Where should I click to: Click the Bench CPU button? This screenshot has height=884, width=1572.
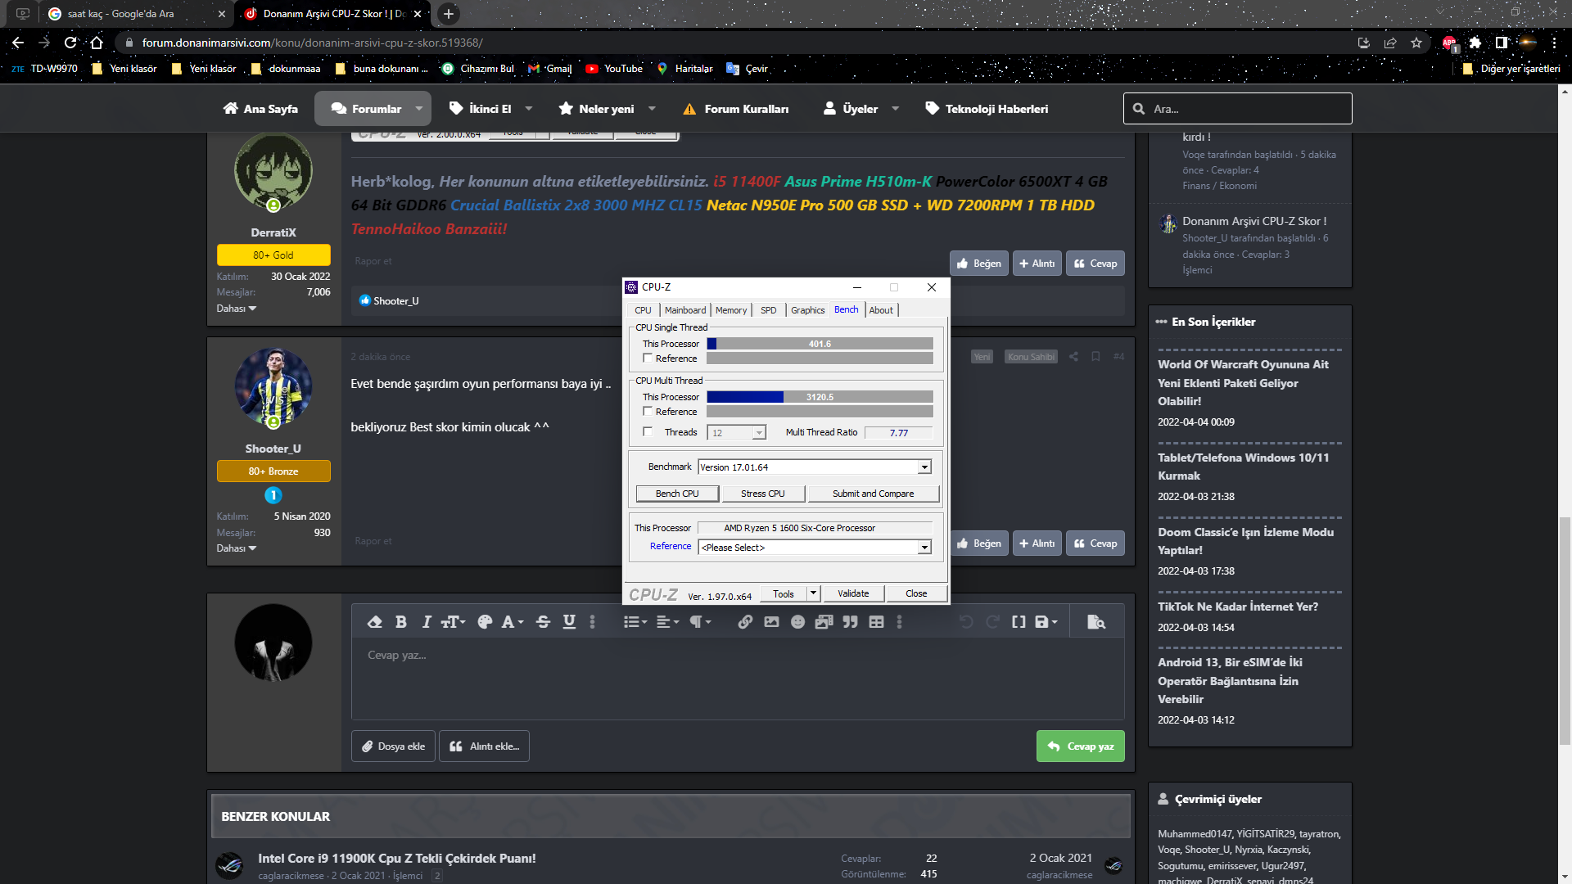pos(677,494)
